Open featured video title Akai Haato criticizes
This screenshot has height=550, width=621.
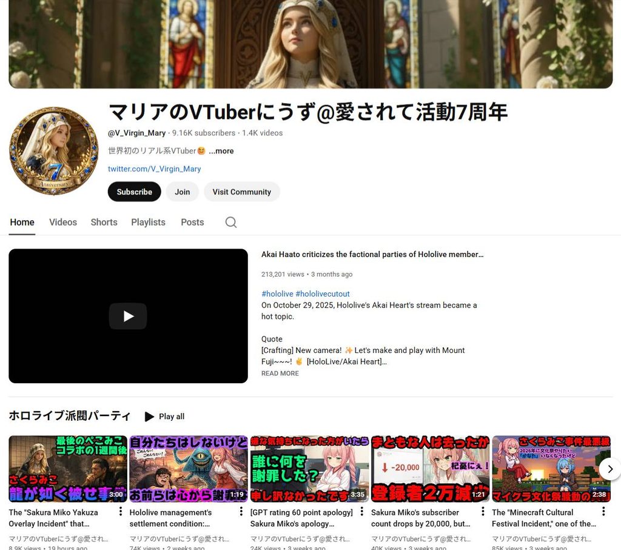tap(372, 254)
